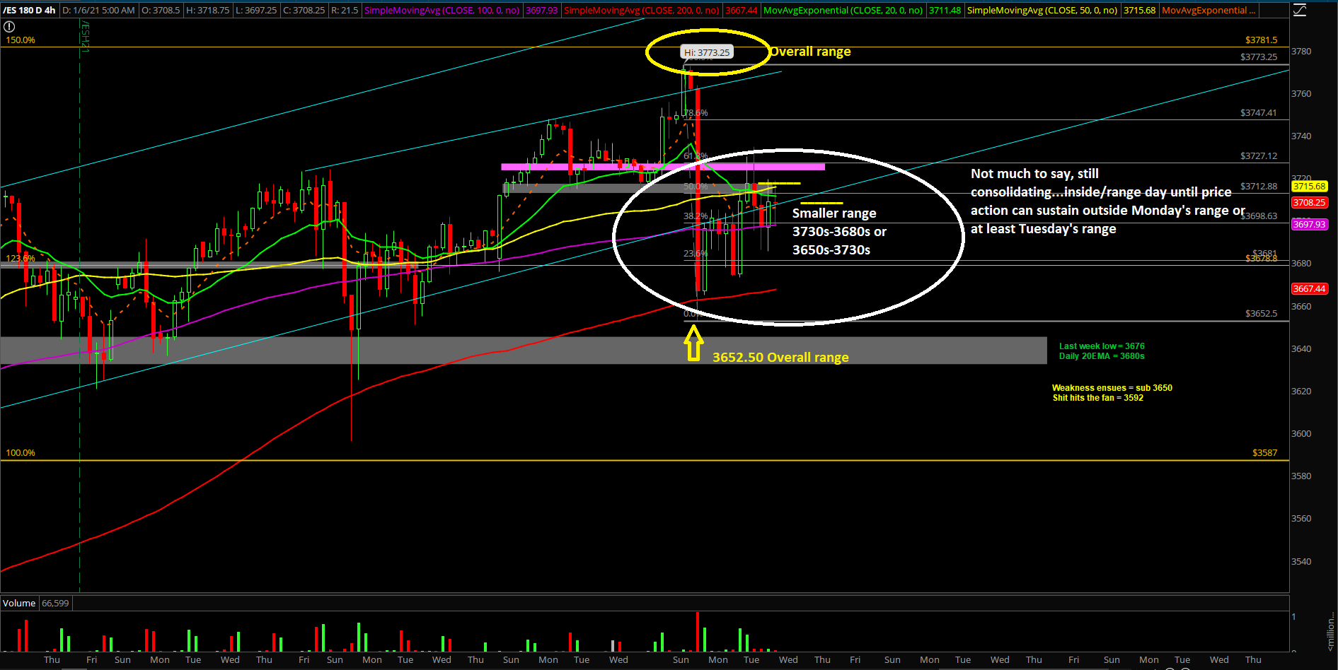
Task: Click the O: 3708.5 open value
Action: point(161,10)
